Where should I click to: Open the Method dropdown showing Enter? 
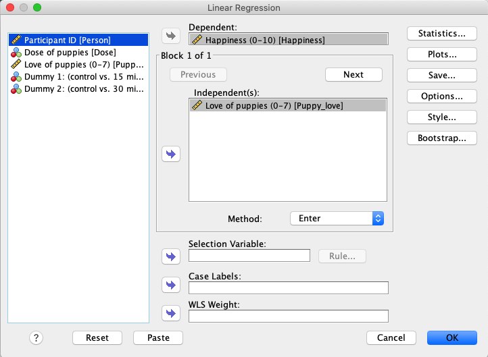pyautogui.click(x=337, y=219)
